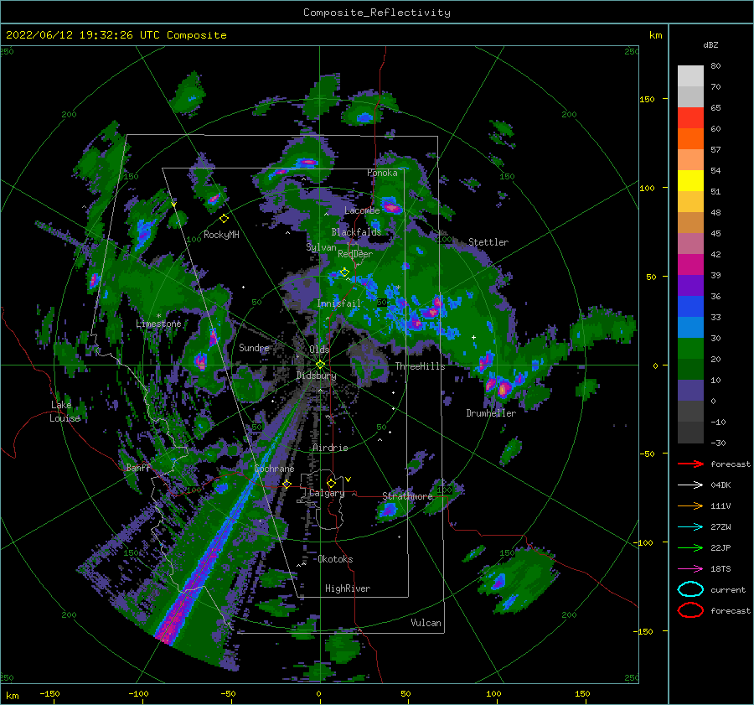The width and height of the screenshot is (754, 705).
Task: Click the yellow V marker right of Calgary diamond
Action: click(348, 480)
